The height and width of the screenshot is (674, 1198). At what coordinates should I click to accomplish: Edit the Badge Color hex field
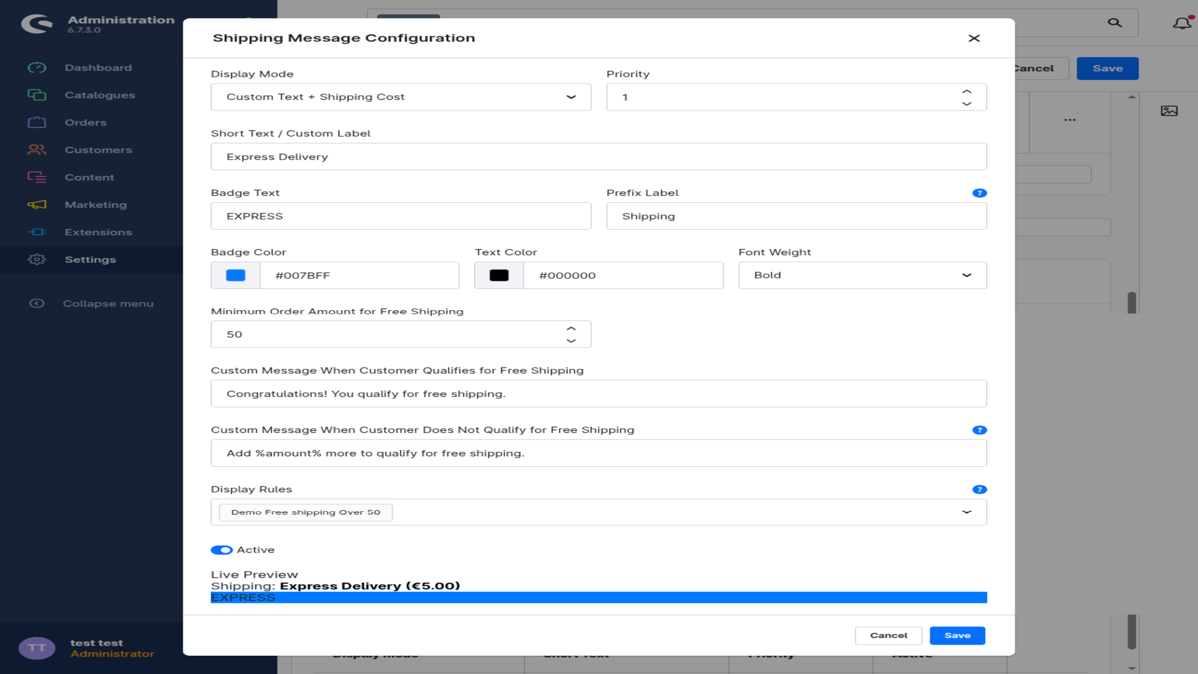click(359, 275)
